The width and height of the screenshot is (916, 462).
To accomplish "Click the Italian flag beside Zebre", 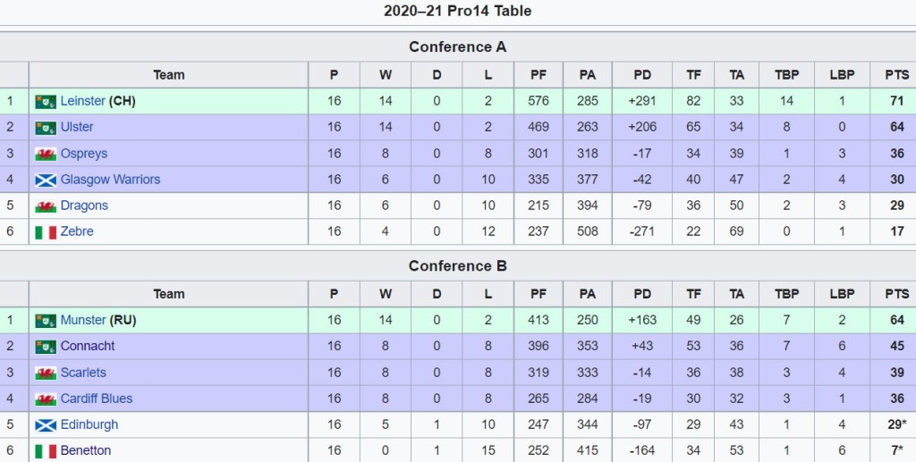I will (46, 232).
